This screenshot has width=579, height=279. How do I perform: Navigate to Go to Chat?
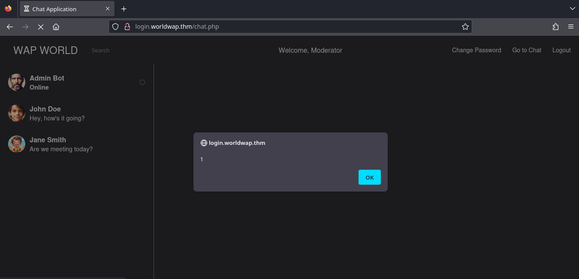526,50
